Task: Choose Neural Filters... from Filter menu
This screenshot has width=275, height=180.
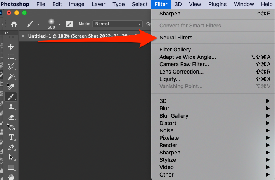Action: point(213,38)
